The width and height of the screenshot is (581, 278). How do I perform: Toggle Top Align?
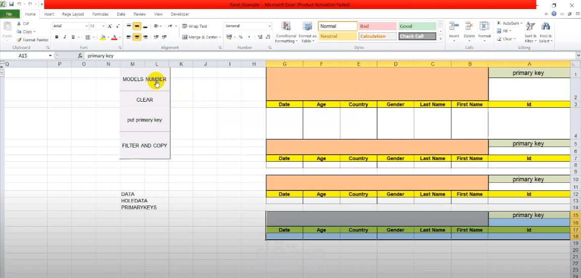129,26
